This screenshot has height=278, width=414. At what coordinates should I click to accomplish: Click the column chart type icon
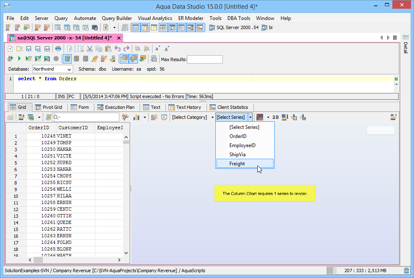136,117
